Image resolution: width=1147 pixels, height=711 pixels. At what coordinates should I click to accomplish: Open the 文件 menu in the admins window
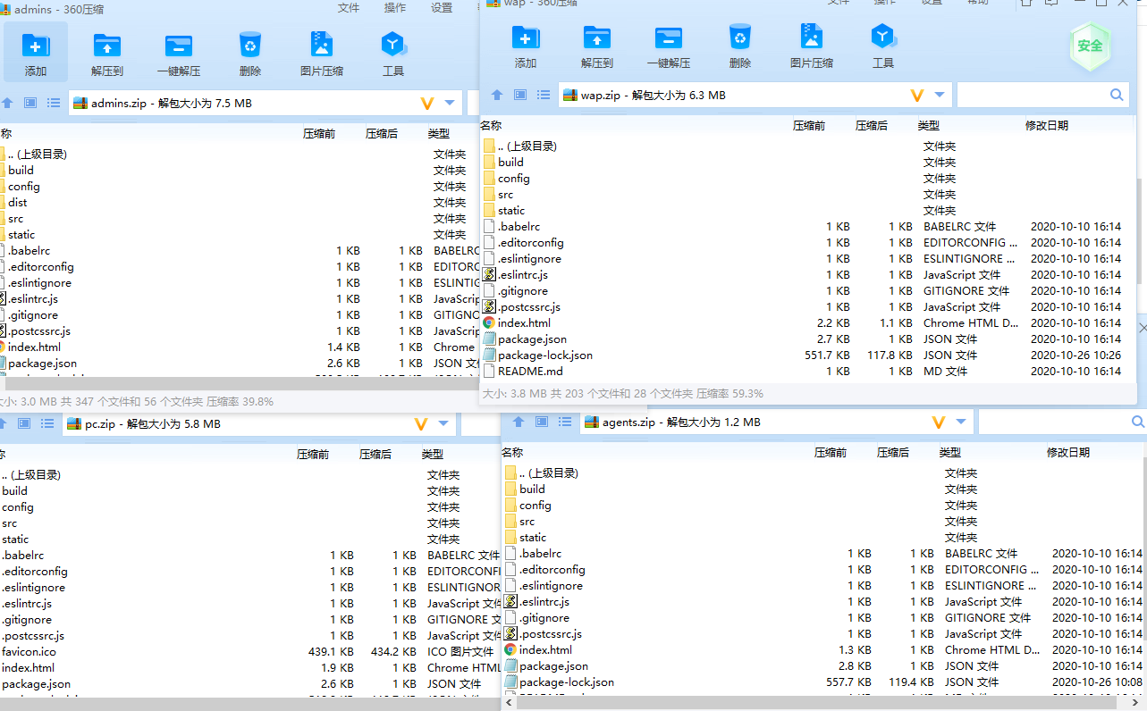click(349, 8)
